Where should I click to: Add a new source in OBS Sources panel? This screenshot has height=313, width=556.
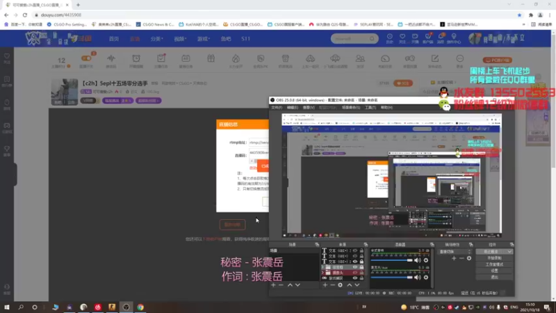[325, 285]
